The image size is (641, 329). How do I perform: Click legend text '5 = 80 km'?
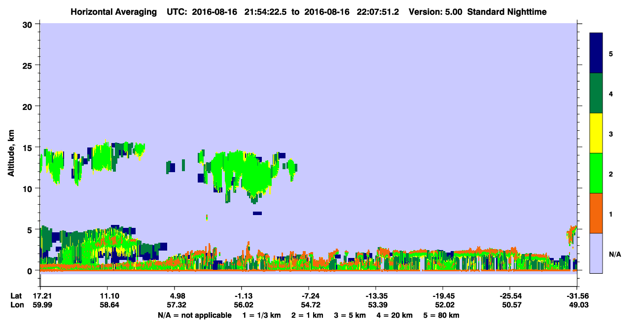(442, 315)
